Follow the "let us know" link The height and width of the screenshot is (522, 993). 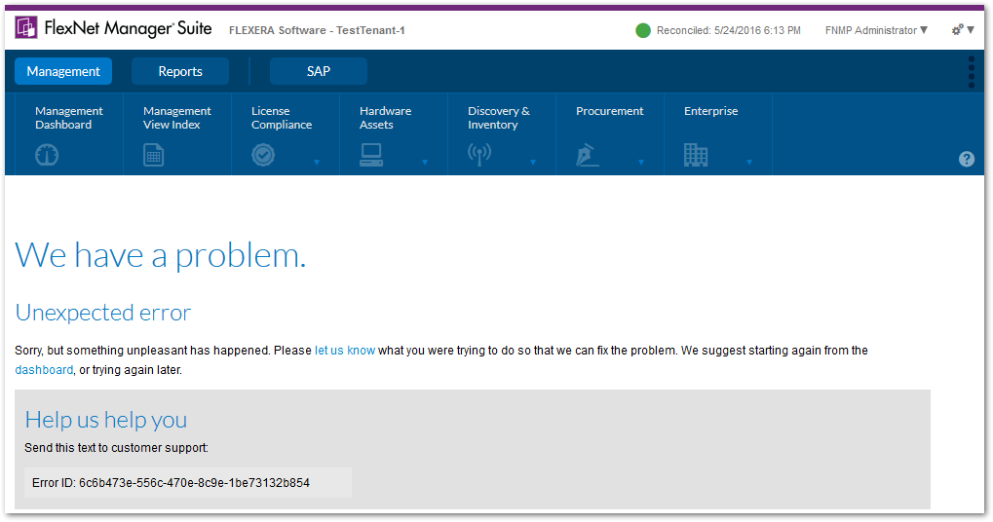pos(345,351)
